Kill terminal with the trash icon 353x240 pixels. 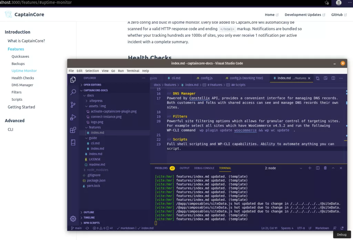325,168
